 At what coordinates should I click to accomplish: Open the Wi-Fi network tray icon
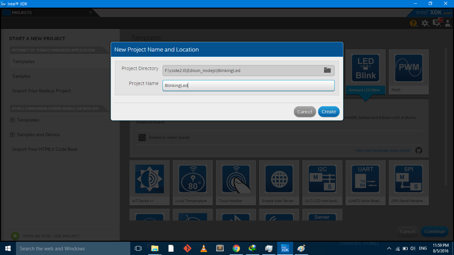click(x=397, y=248)
